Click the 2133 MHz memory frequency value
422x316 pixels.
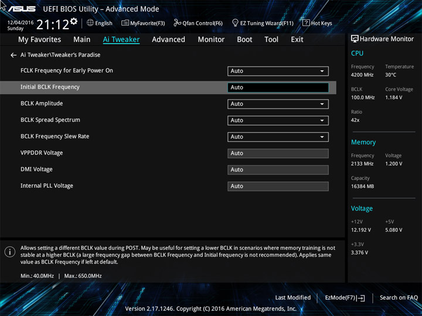pos(362,164)
